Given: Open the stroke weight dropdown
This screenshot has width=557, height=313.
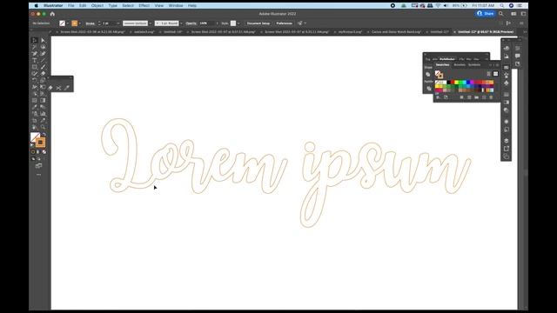Looking at the screenshot, I should [118, 23].
